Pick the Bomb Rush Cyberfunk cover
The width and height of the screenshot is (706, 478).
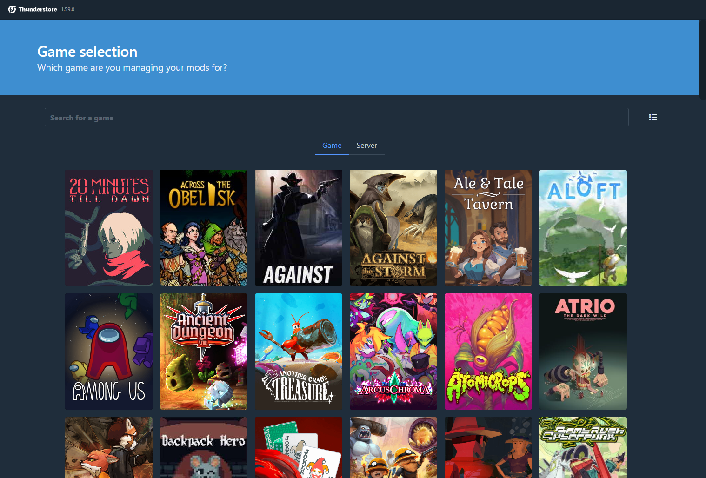coord(583,447)
